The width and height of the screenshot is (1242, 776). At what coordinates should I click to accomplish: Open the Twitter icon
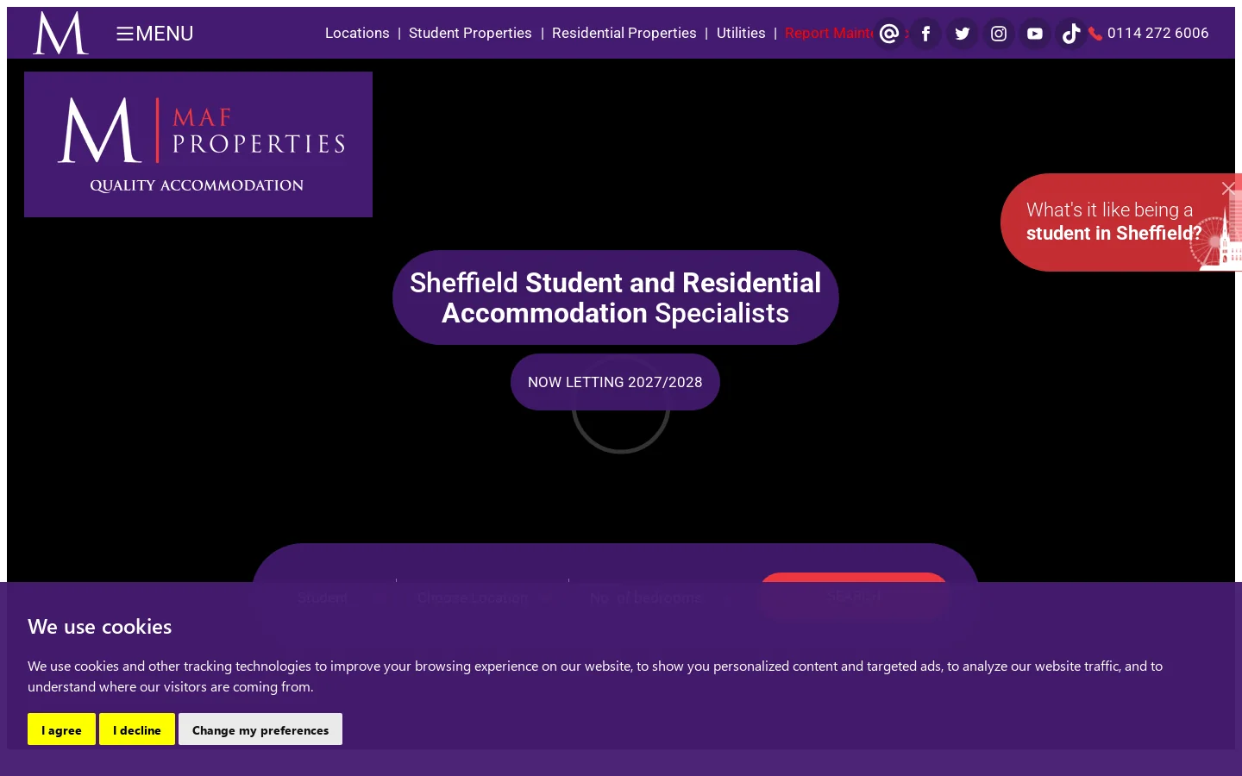(x=963, y=34)
